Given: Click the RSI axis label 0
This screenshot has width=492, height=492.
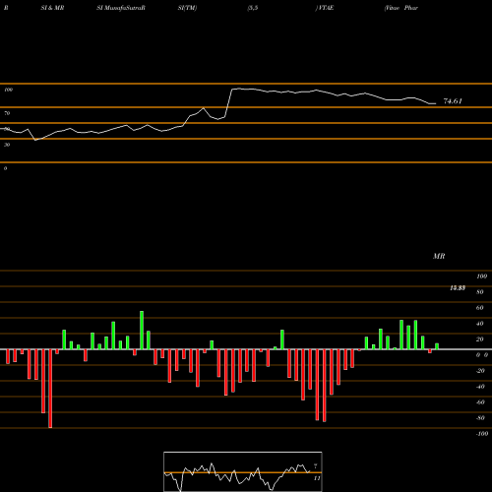Looking at the screenshot, I should 5,168.
